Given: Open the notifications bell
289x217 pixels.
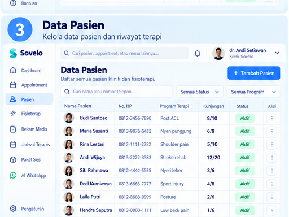Looking at the screenshot, I should click(198, 53).
